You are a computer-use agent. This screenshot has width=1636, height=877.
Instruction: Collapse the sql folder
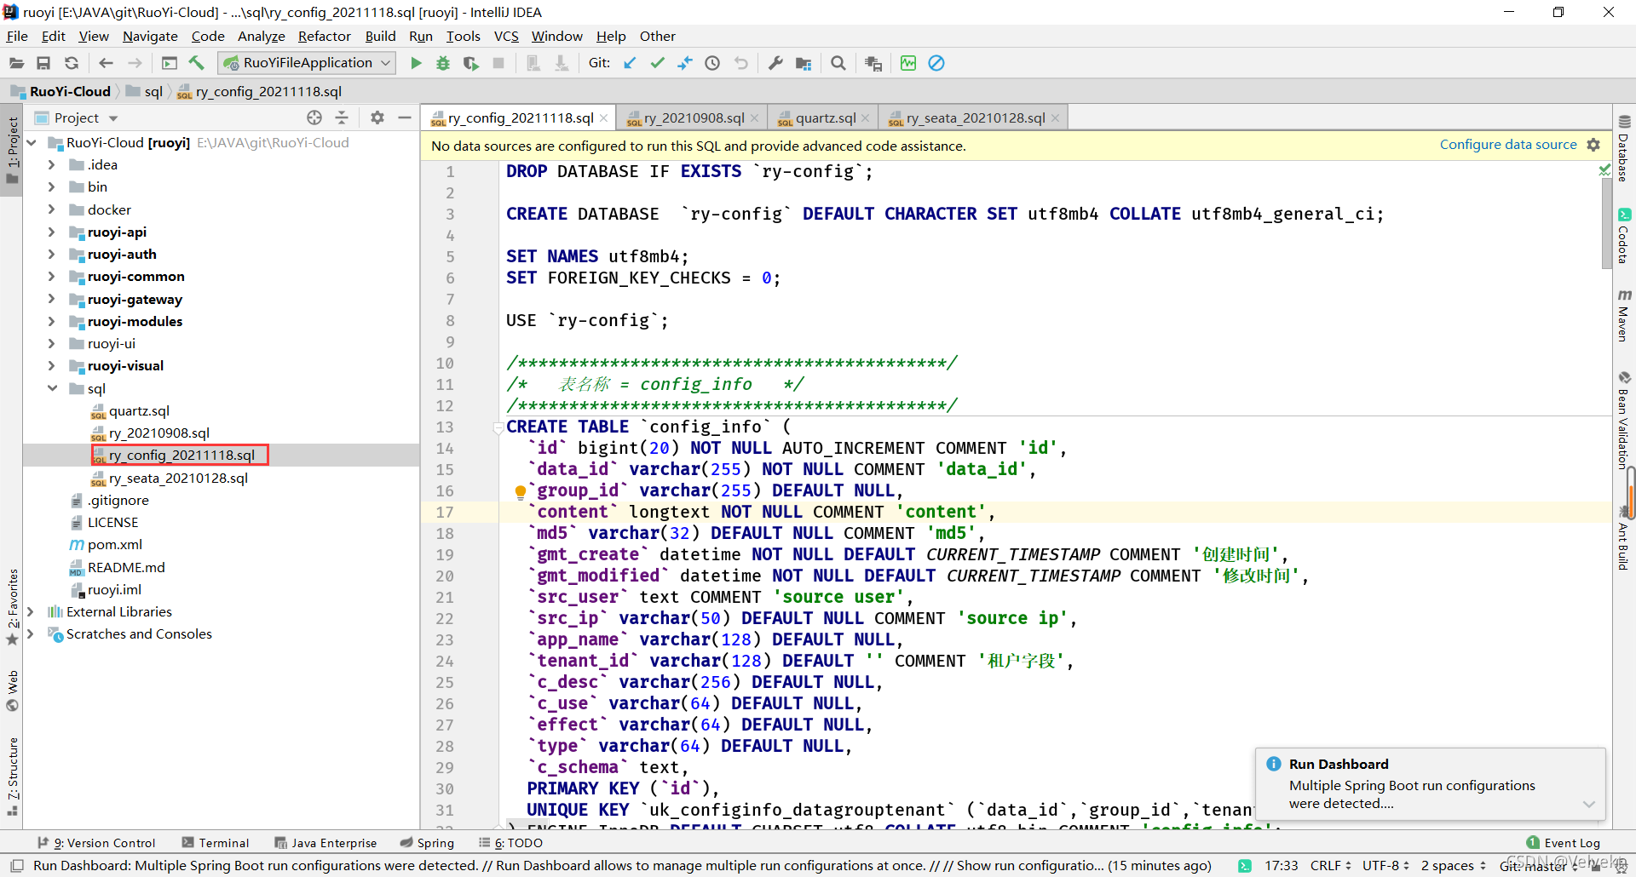point(51,388)
